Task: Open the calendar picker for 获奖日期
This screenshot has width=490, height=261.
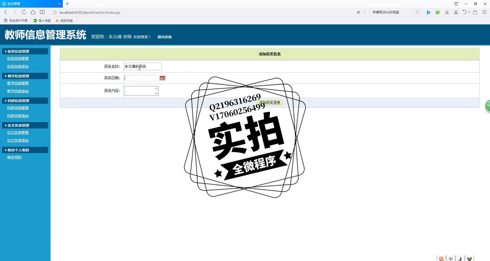Action: (162, 78)
